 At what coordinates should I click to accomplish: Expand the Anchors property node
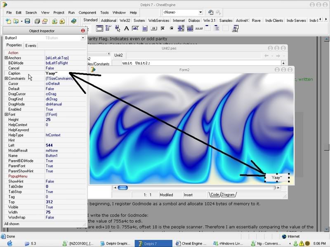[x=6, y=58]
